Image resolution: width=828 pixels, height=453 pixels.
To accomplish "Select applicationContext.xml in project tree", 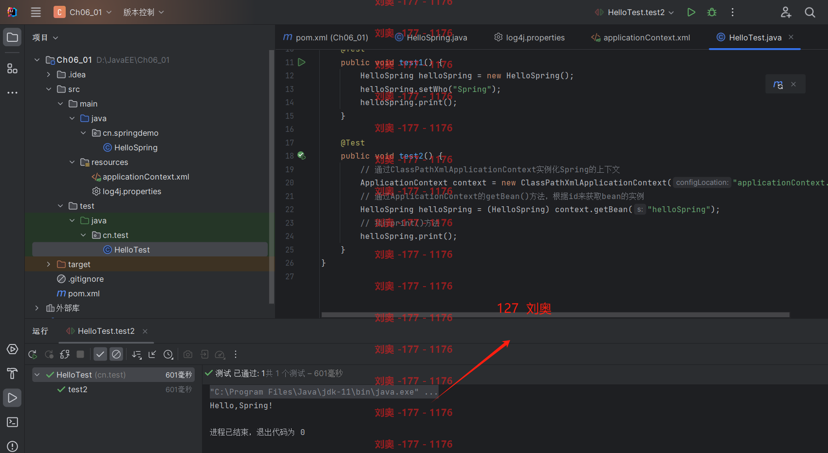I will click(140, 177).
